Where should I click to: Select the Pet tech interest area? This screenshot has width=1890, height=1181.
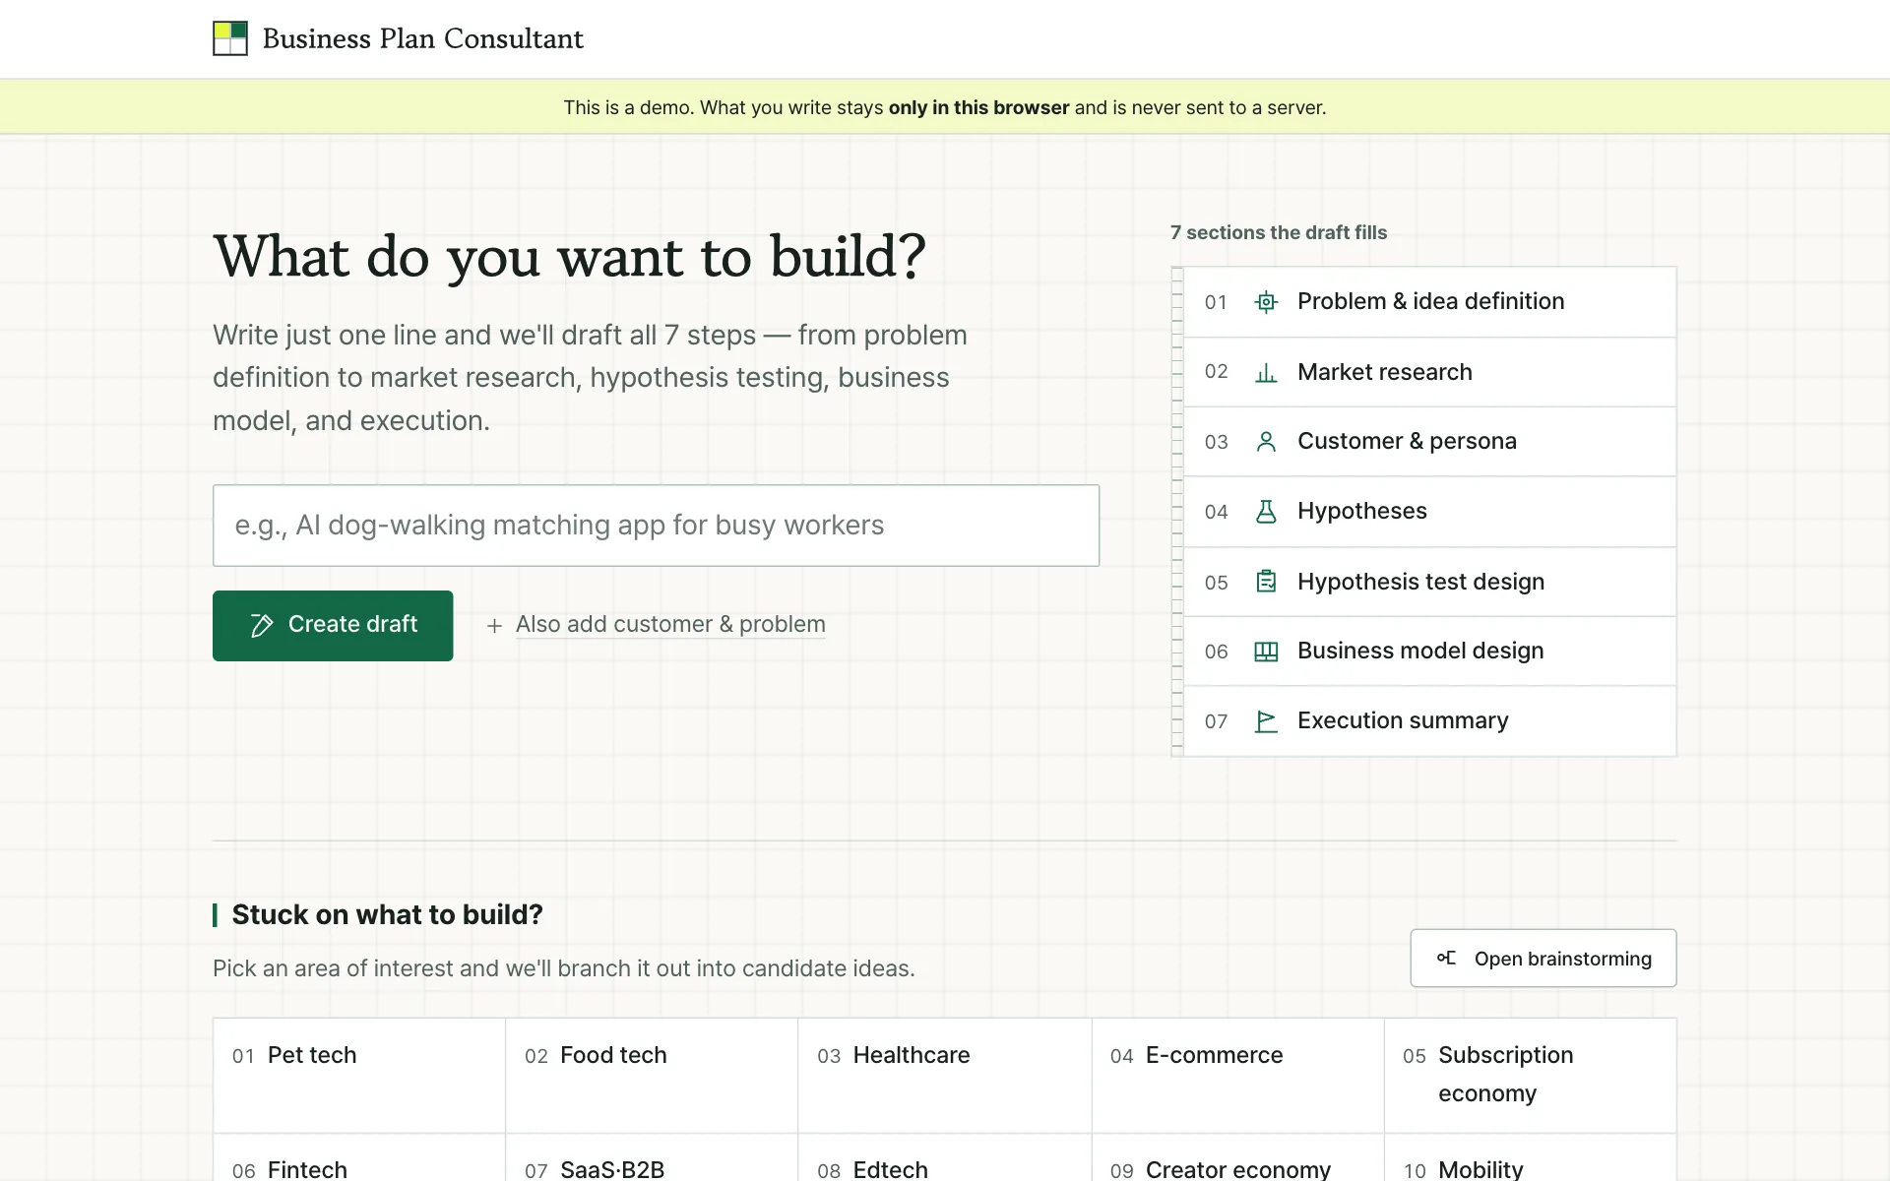click(x=359, y=1075)
